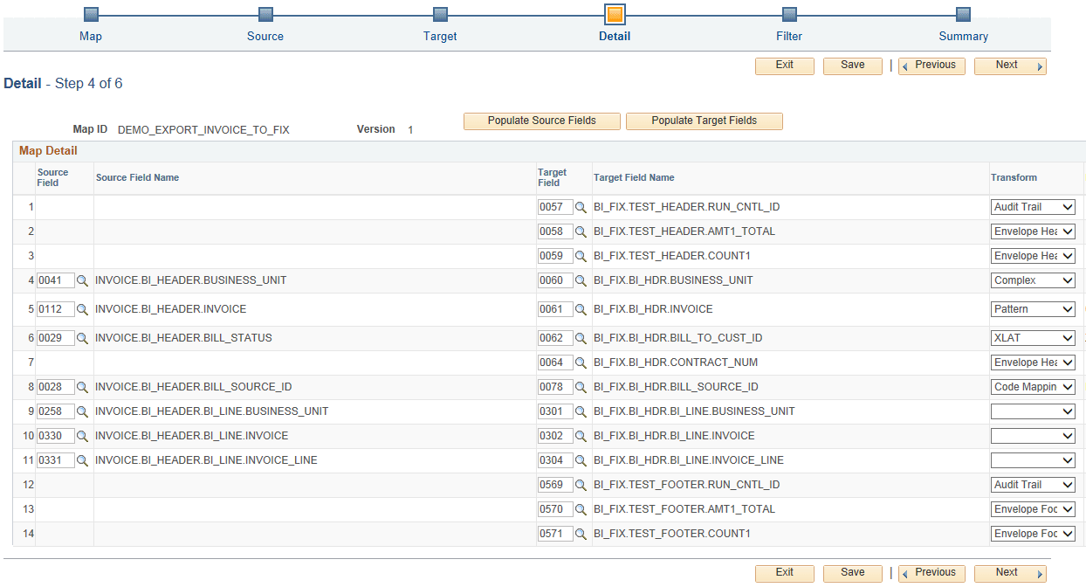Open lookup for target field 0569

(x=581, y=485)
